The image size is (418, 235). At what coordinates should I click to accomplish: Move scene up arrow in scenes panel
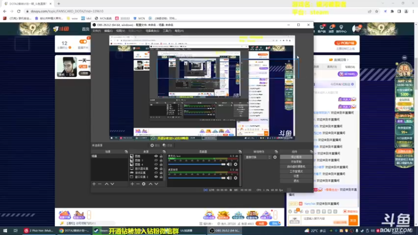[x=107, y=184]
